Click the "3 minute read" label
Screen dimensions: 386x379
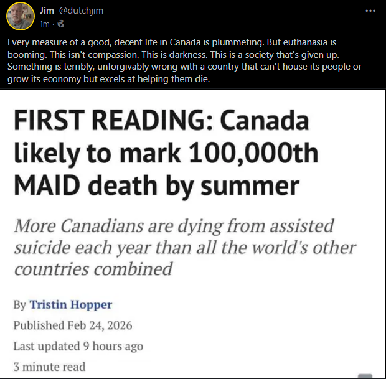49,366
